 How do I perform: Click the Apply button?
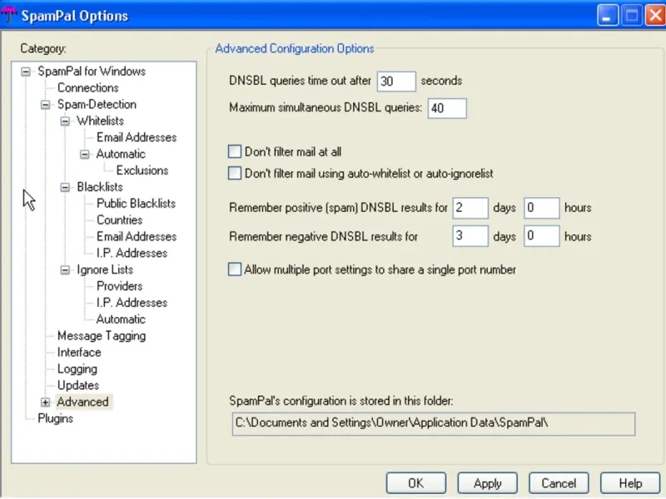coord(487,483)
